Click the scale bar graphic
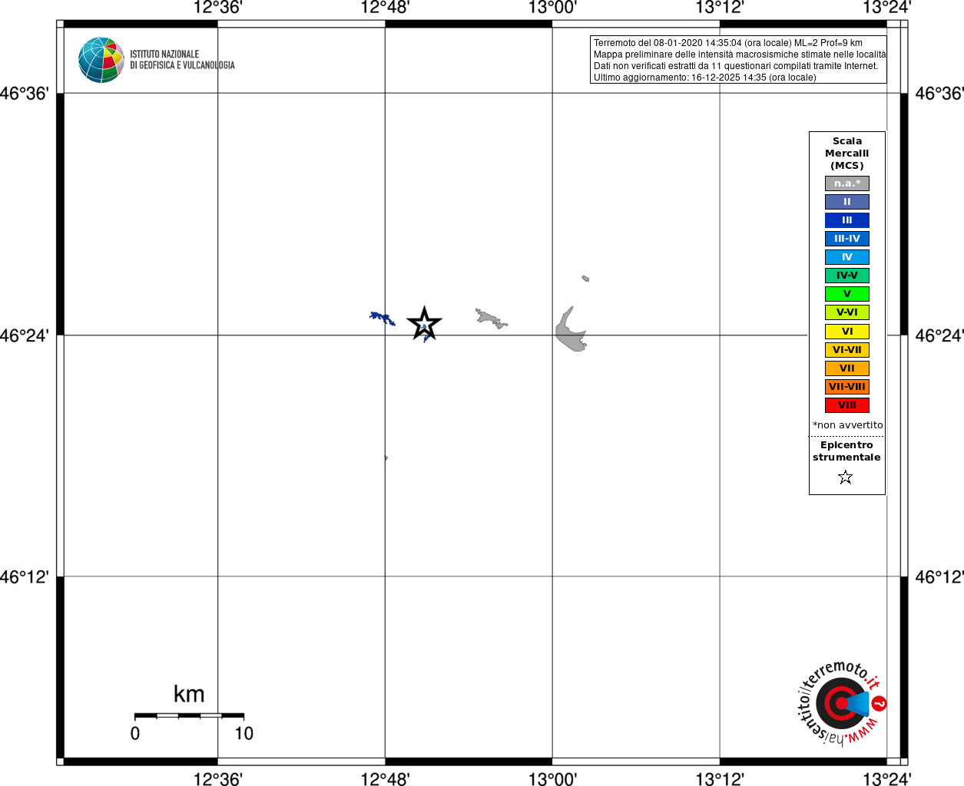The width and height of the screenshot is (964, 786). click(189, 715)
